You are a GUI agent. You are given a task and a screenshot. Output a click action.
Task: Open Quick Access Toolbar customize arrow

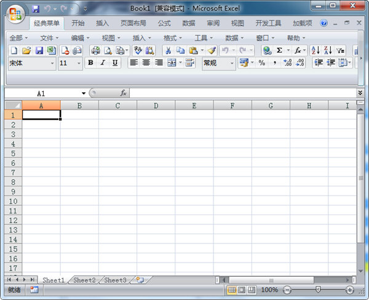[x=85, y=9]
